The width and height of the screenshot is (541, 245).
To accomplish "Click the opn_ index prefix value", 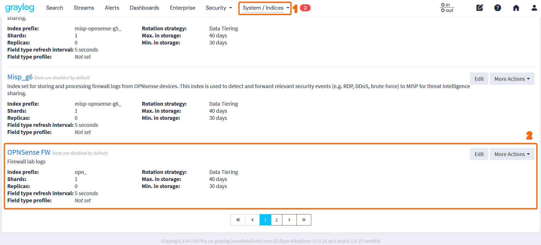I will 81,172.
